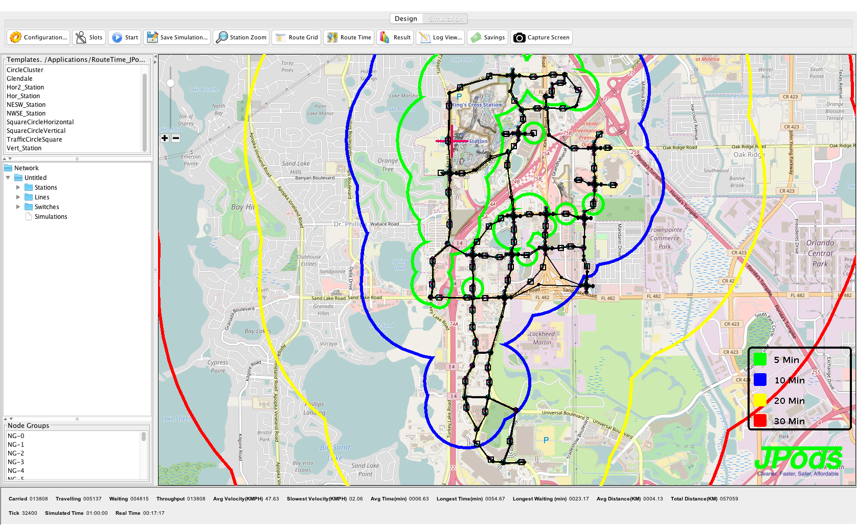Click the map zoom slider handle
Image resolution: width=857 pixels, height=525 pixels.
(170, 83)
